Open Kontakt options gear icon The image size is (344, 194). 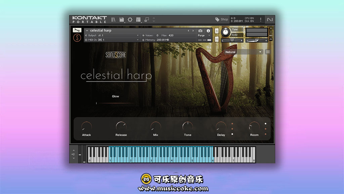click(x=130, y=20)
